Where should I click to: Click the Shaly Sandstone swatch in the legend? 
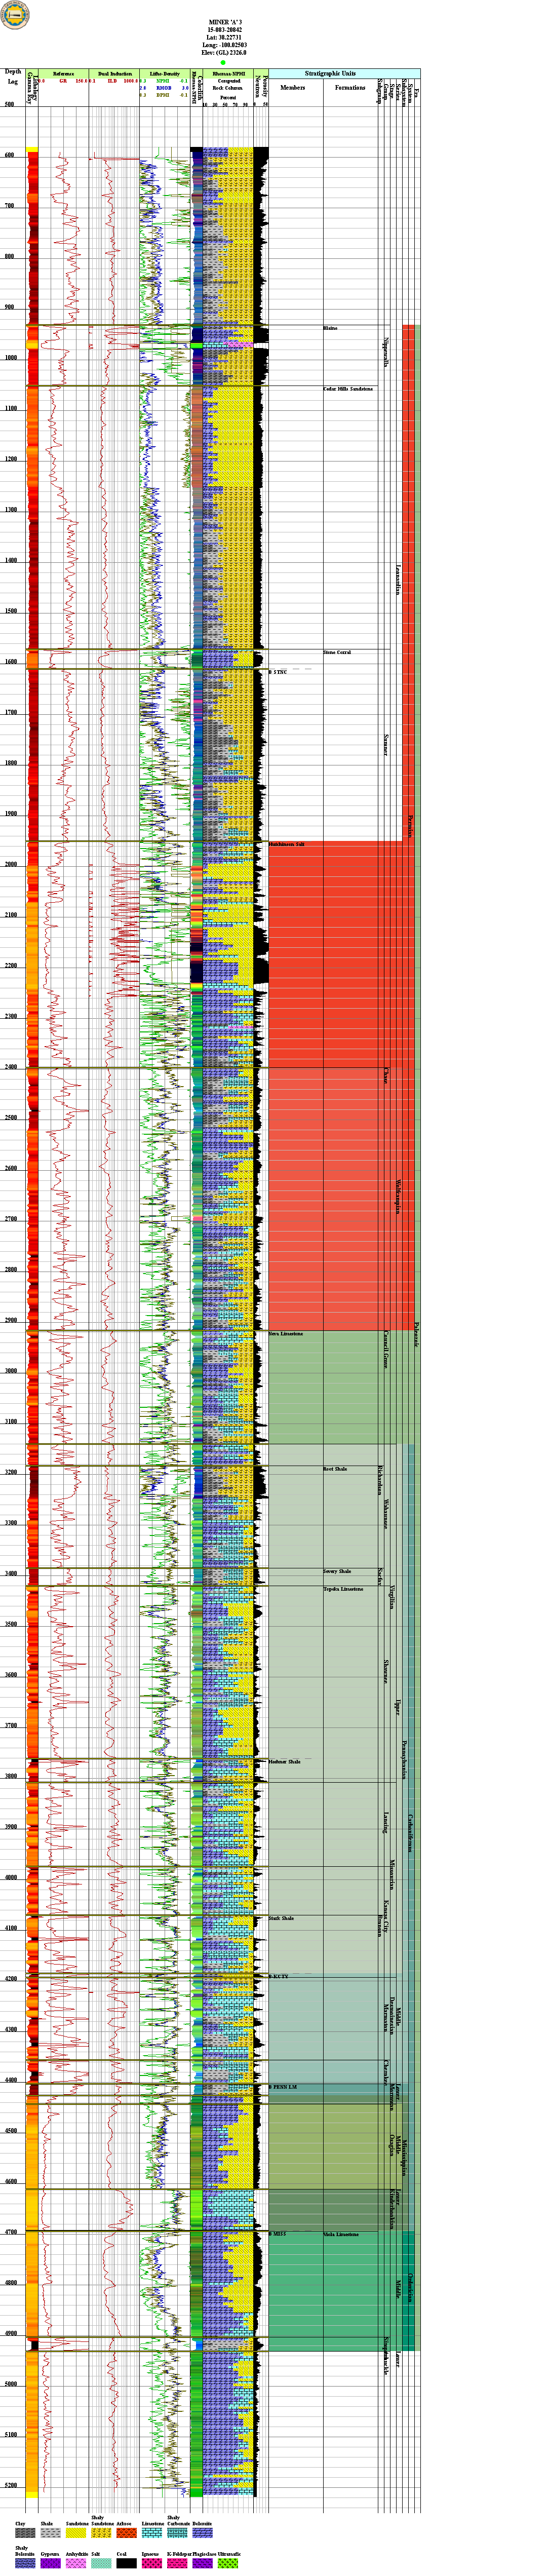click(101, 2533)
